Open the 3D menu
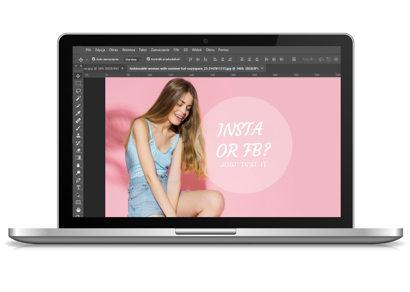This screenshot has height=292, width=410. pos(186,50)
